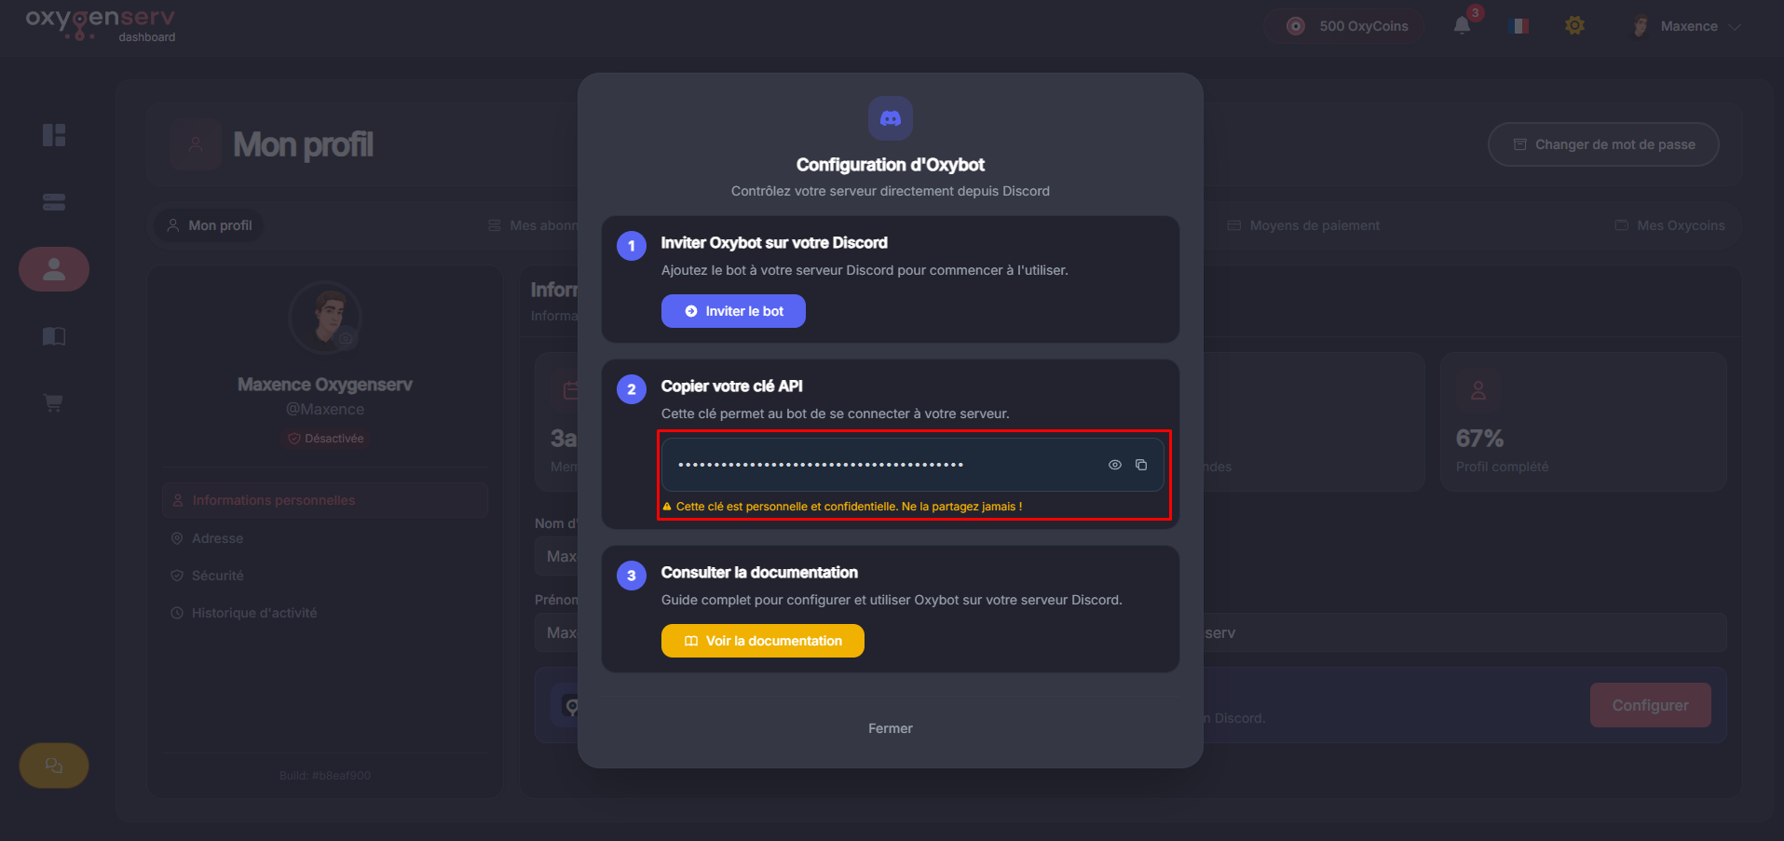
Task: Open the dashboard grid icon in sidebar
Action: 54,135
